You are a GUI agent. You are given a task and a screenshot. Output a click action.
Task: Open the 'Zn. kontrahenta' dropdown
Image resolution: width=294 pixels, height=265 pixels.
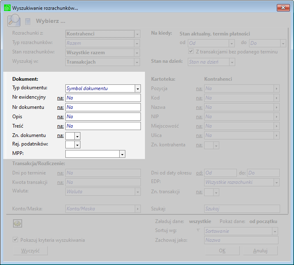click(216, 146)
